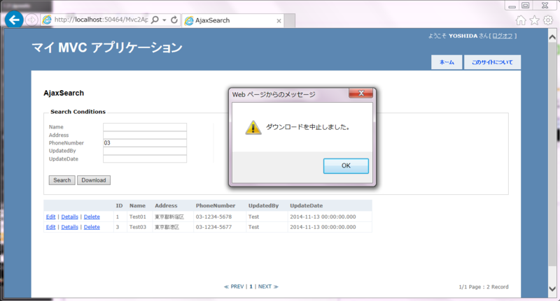Screen dimensions: 560x301
Task: Click phone number 03-1234-5678 cell
Action: coord(213,217)
